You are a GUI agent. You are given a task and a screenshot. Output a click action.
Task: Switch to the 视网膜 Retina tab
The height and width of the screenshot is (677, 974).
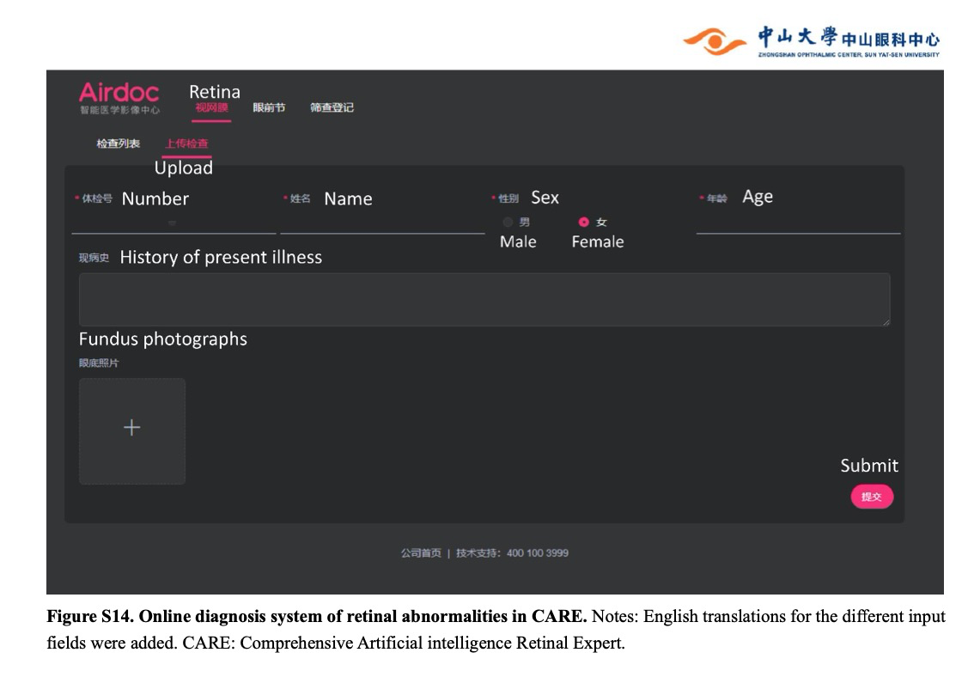pos(212,108)
